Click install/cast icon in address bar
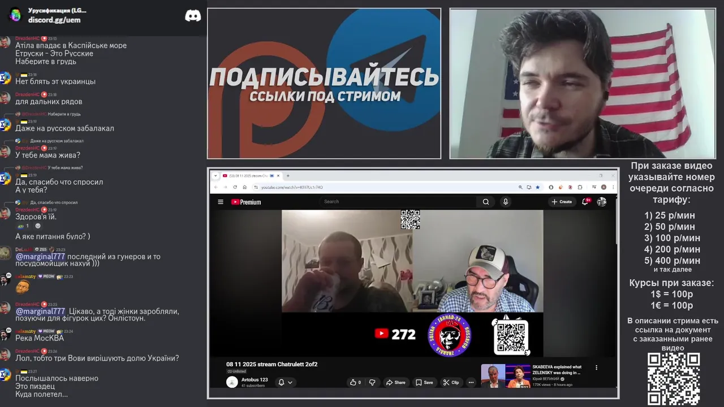This screenshot has width=724, height=407. tap(529, 187)
